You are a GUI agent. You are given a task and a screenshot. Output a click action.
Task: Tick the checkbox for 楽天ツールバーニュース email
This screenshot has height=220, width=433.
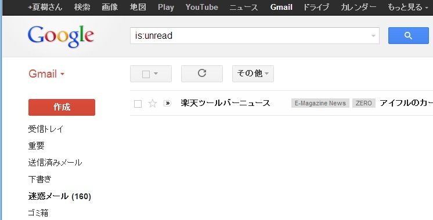[138, 104]
